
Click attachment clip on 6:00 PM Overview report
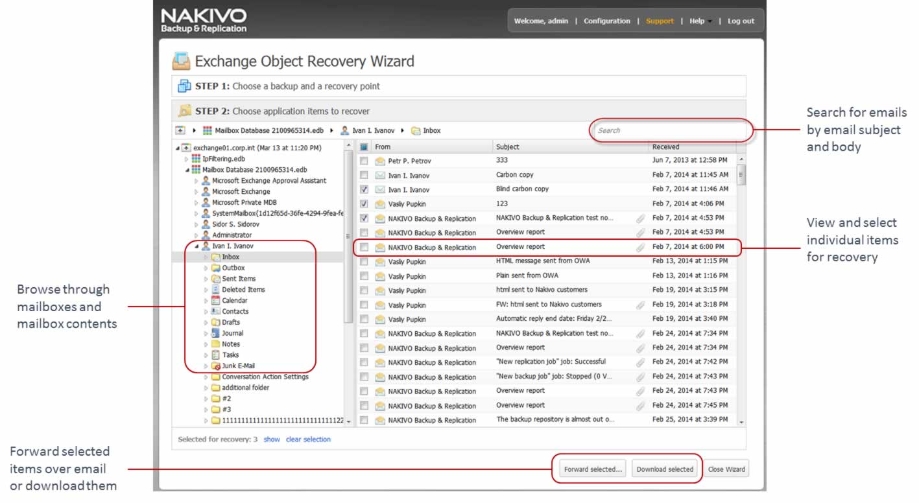[640, 247]
